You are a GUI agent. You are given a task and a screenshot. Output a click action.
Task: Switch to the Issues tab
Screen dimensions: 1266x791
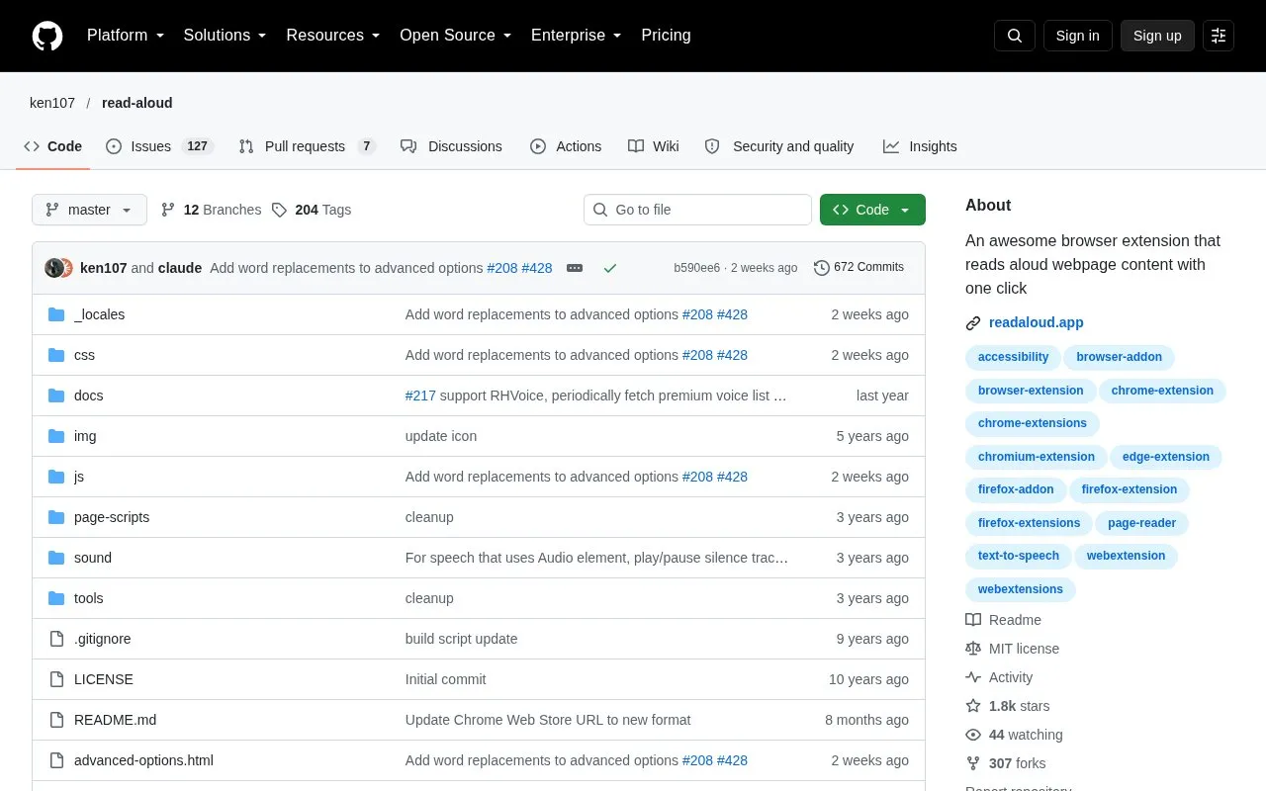coord(159,146)
